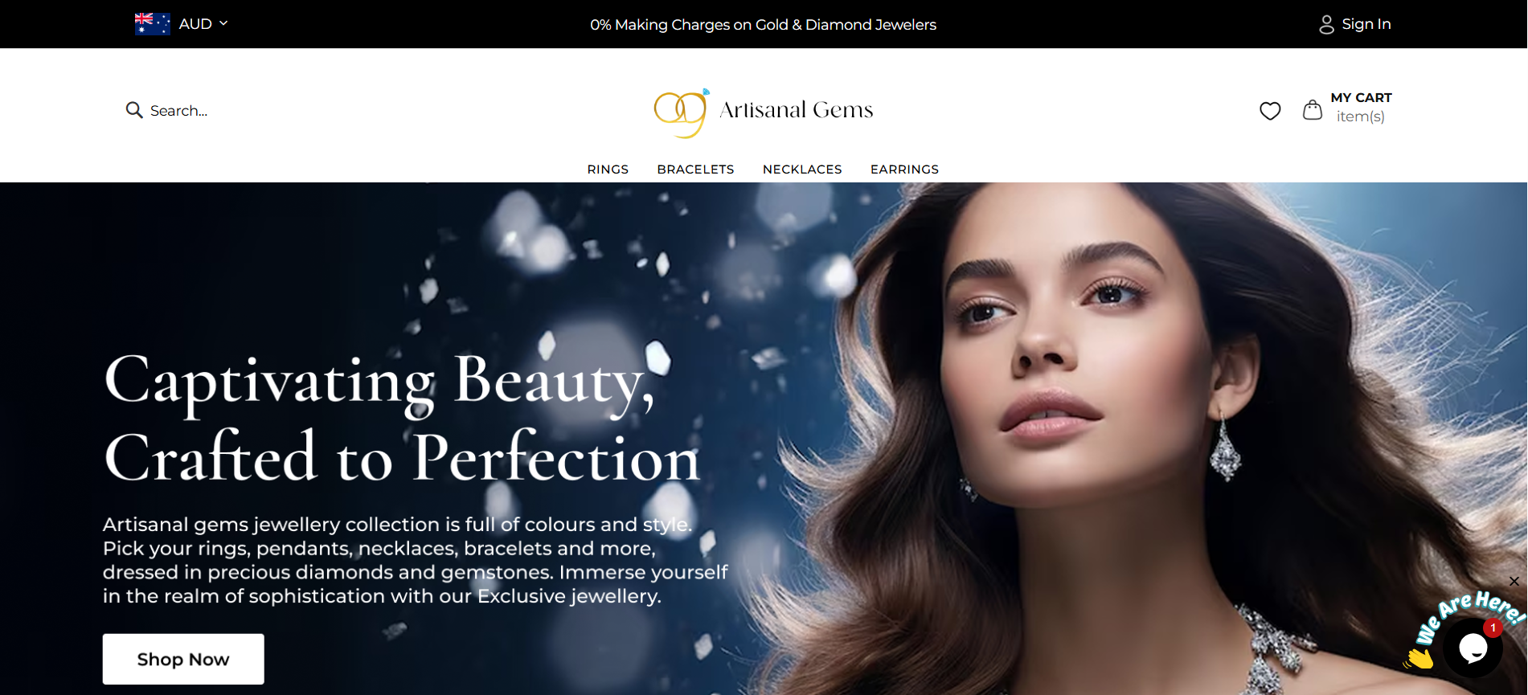1528x695 pixels.
Task: Open the Bracelets menu category
Action: click(x=695, y=170)
